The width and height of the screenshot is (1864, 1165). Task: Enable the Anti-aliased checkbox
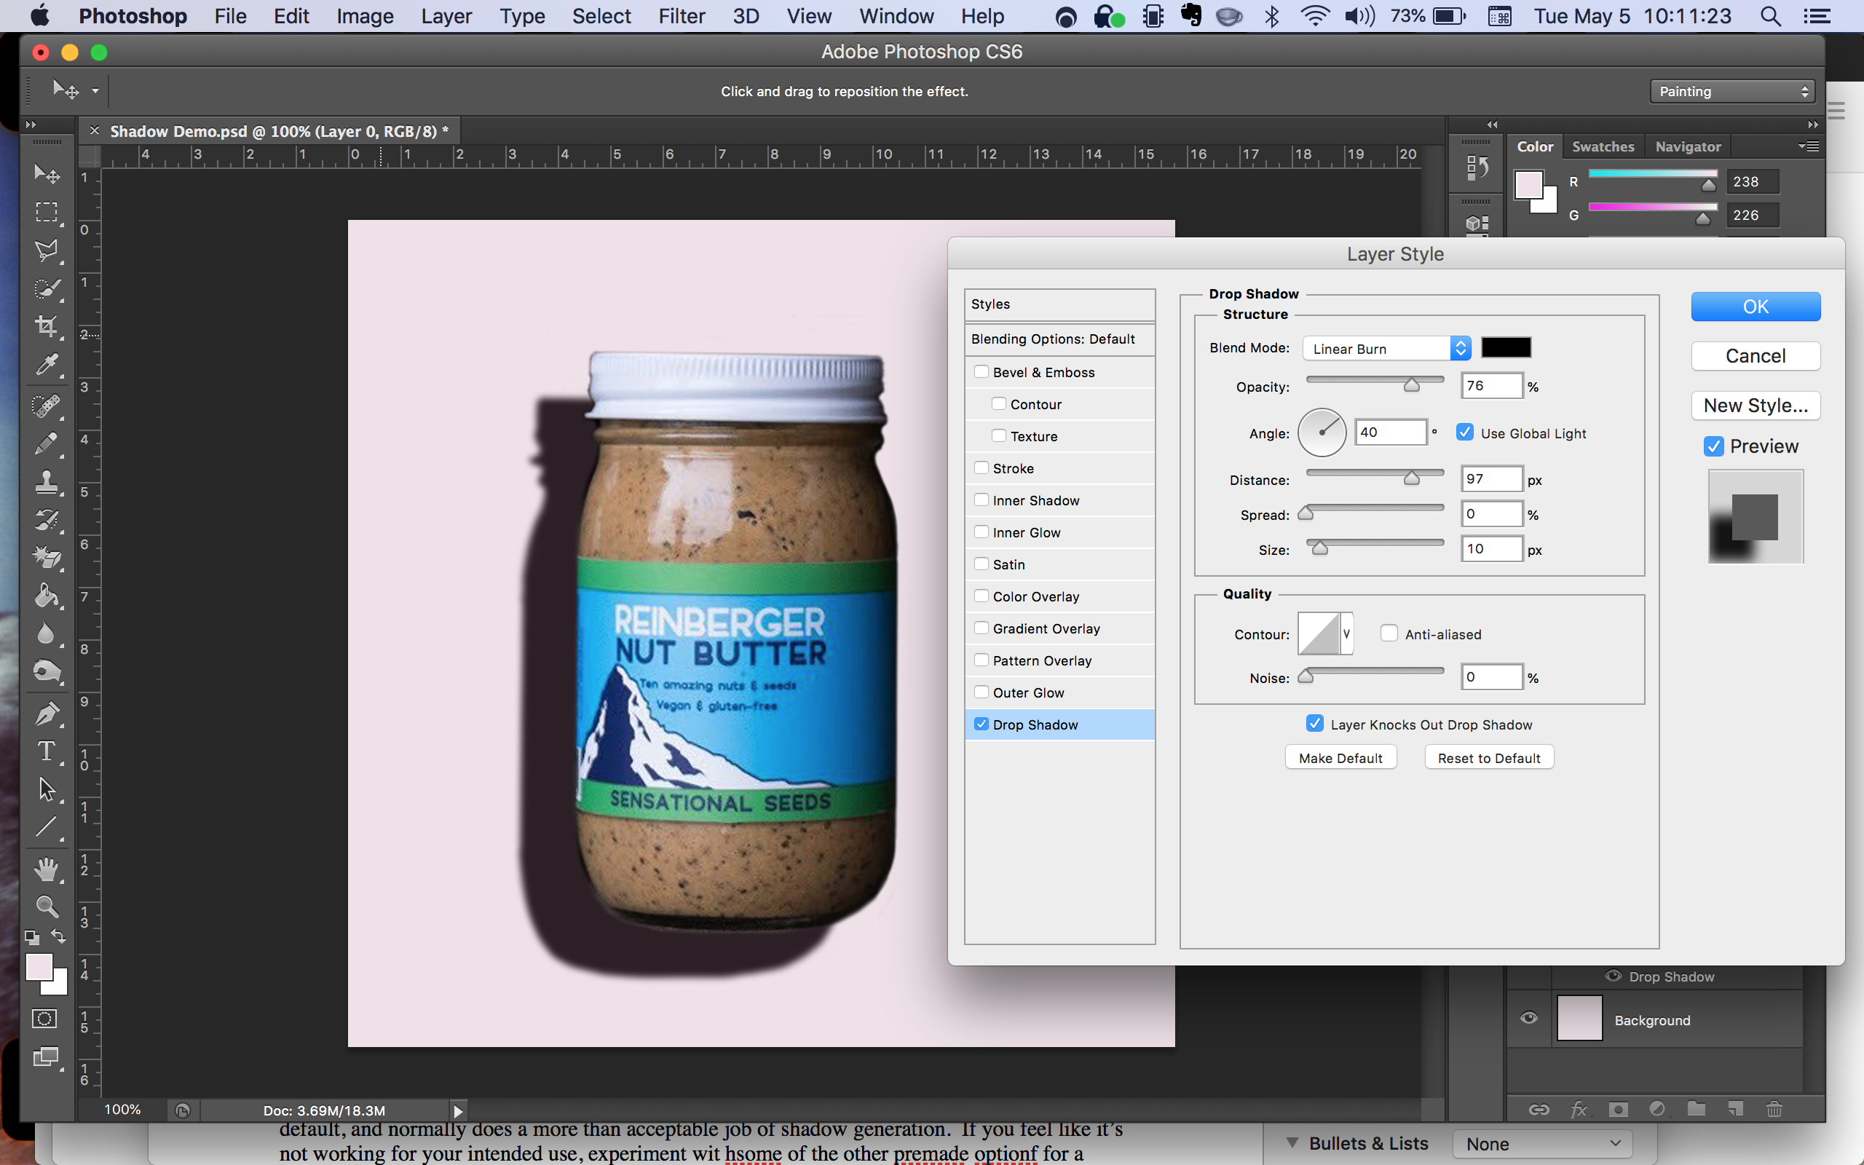click(1389, 633)
